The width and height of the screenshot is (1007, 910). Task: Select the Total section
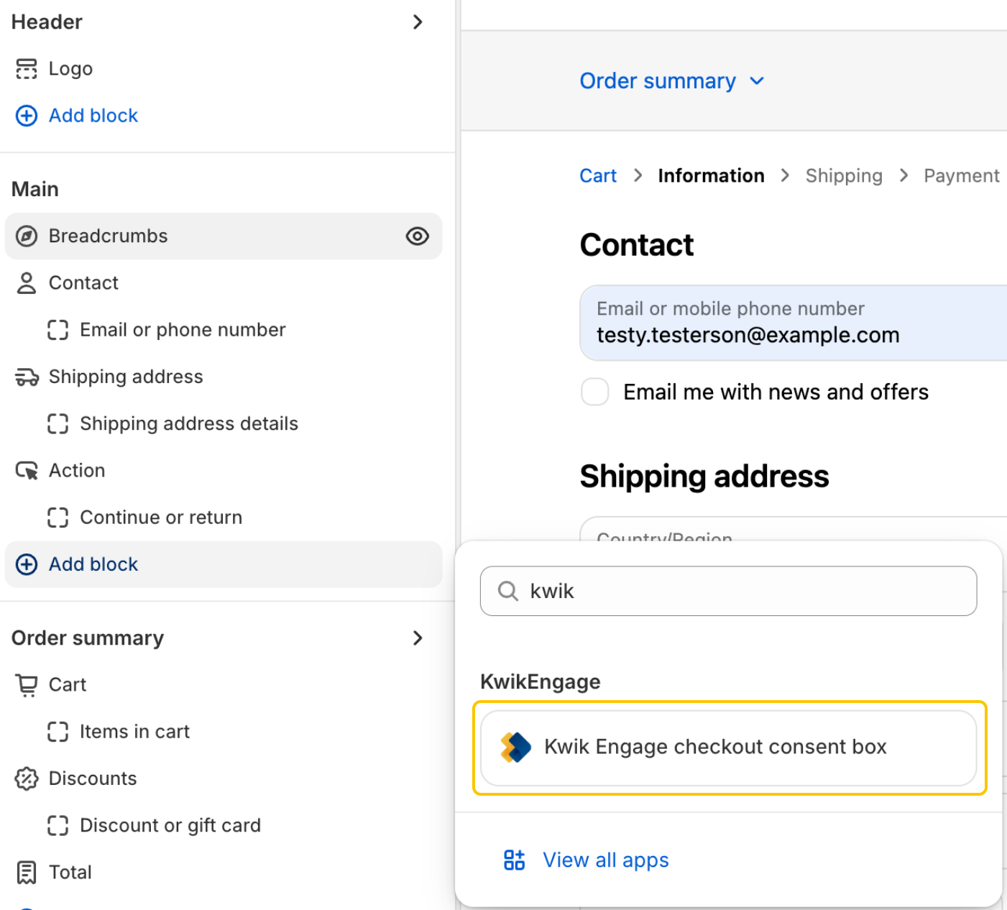point(224,873)
